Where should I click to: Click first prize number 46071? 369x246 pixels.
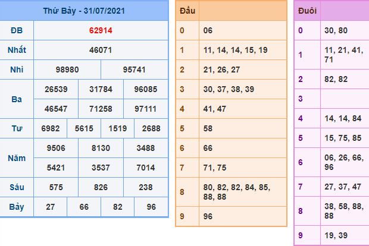pos(101,50)
